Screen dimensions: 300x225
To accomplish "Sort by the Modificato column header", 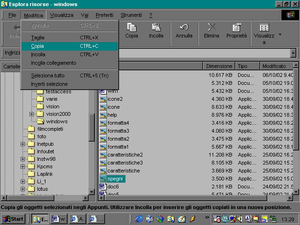I will (277, 66).
